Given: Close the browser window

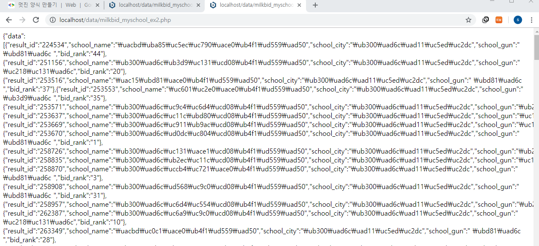Looking at the screenshot, I should coord(532,1).
